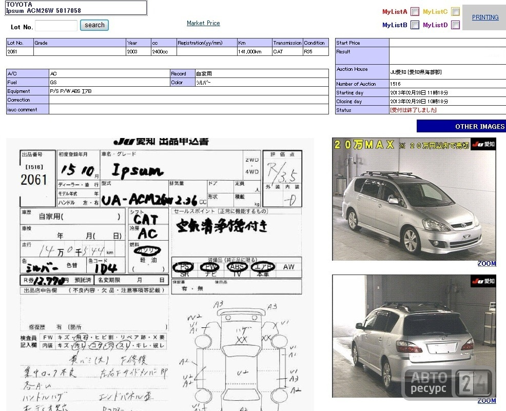The height and width of the screenshot is (411, 506).
Task: Open the Market Price link
Action: click(x=203, y=23)
